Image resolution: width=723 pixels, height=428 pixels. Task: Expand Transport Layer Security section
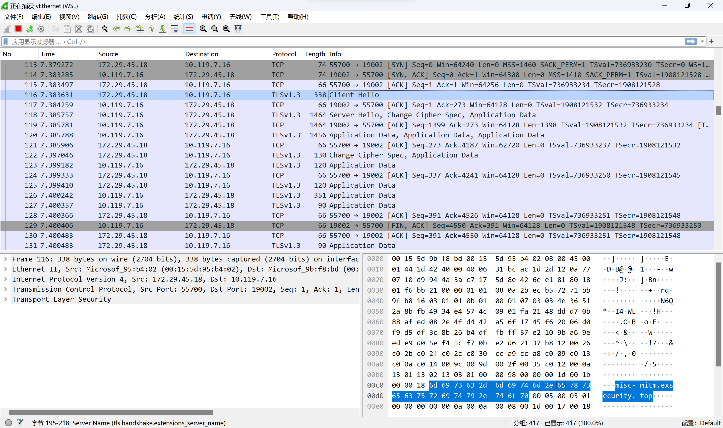[6, 299]
